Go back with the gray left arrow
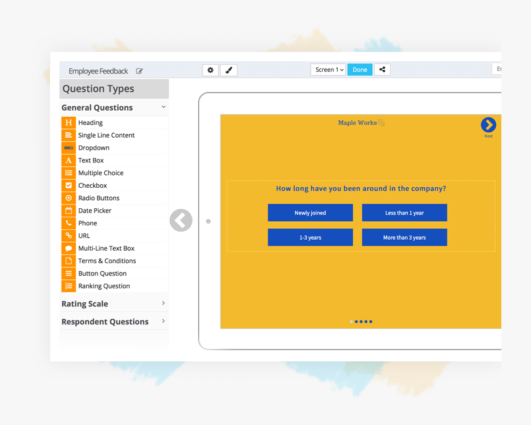 tap(181, 221)
